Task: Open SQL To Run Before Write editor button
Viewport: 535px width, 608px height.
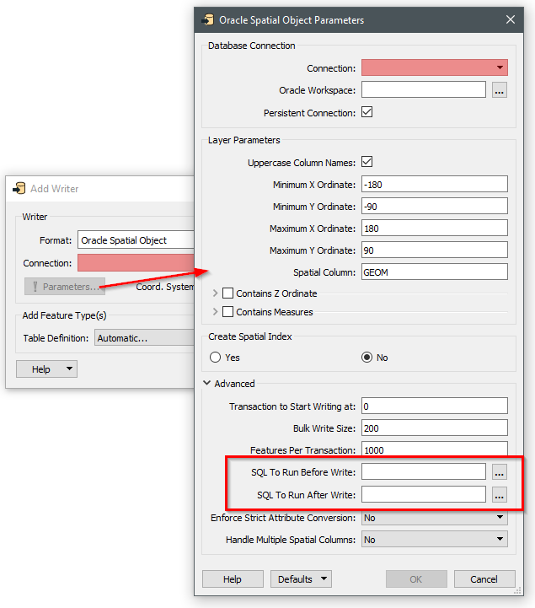Action: (500, 472)
